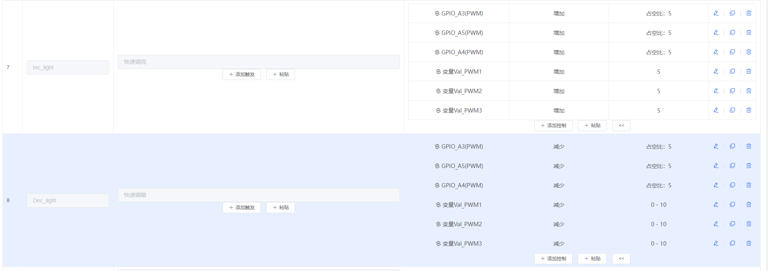769x271 pixels.
Task: Collapse the Dec_light control list with <<
Action: tap(621, 259)
